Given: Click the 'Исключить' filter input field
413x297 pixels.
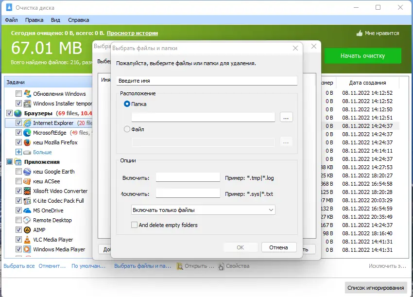Looking at the screenshot, I should point(188,193).
